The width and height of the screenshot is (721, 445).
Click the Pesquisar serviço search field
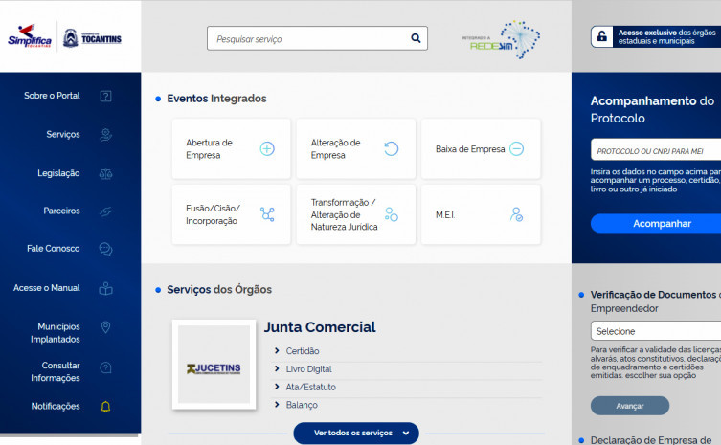click(x=308, y=39)
